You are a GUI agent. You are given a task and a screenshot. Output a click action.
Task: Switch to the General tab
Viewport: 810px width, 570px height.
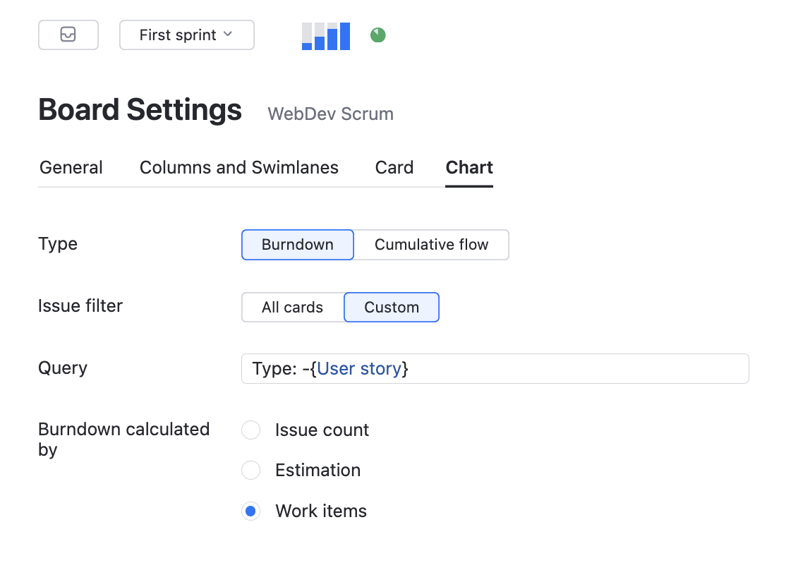click(71, 168)
